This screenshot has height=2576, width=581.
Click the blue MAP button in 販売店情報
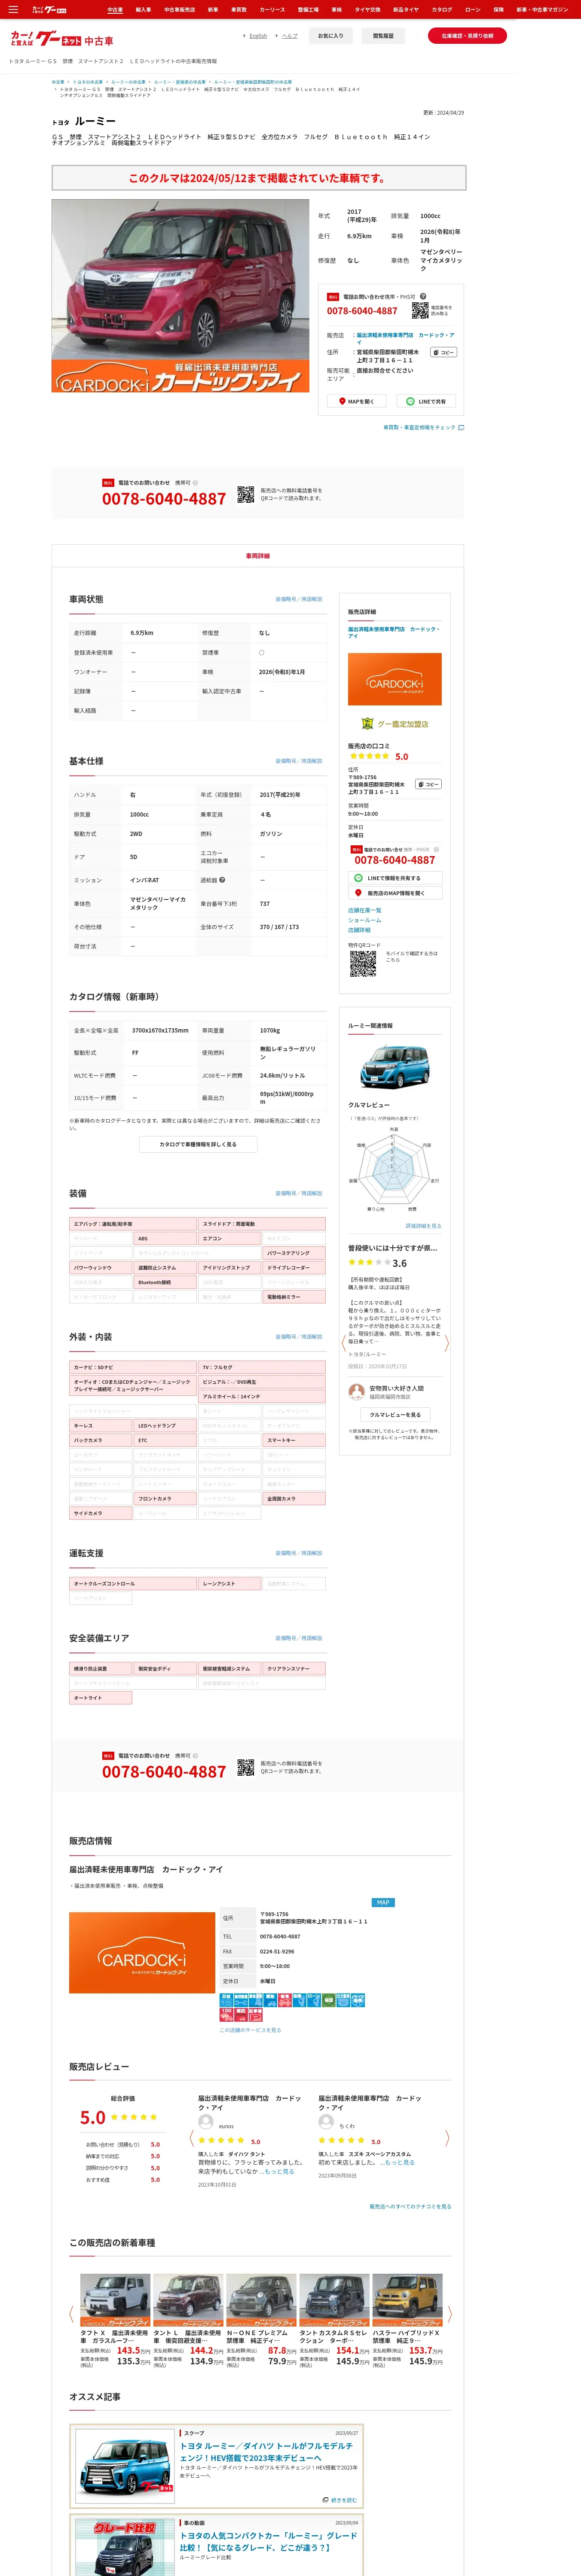[382, 1903]
